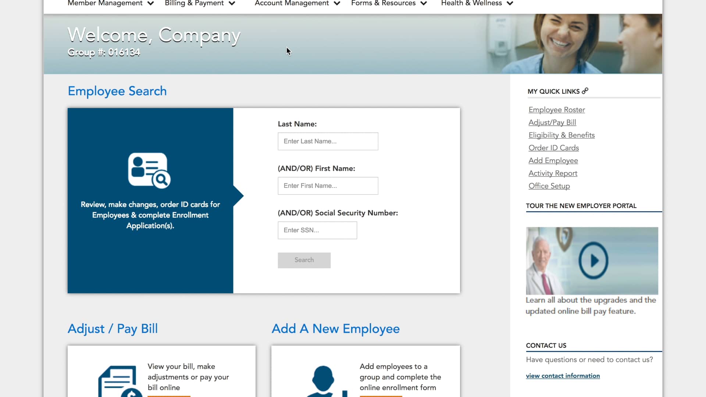
Task: Open Eligibility & Benefits
Action: [561, 135]
